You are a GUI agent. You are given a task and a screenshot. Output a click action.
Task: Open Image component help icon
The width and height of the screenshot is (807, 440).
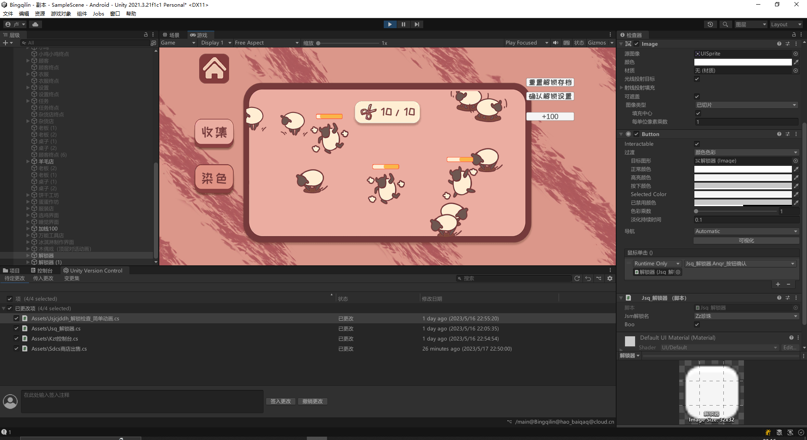coord(779,44)
